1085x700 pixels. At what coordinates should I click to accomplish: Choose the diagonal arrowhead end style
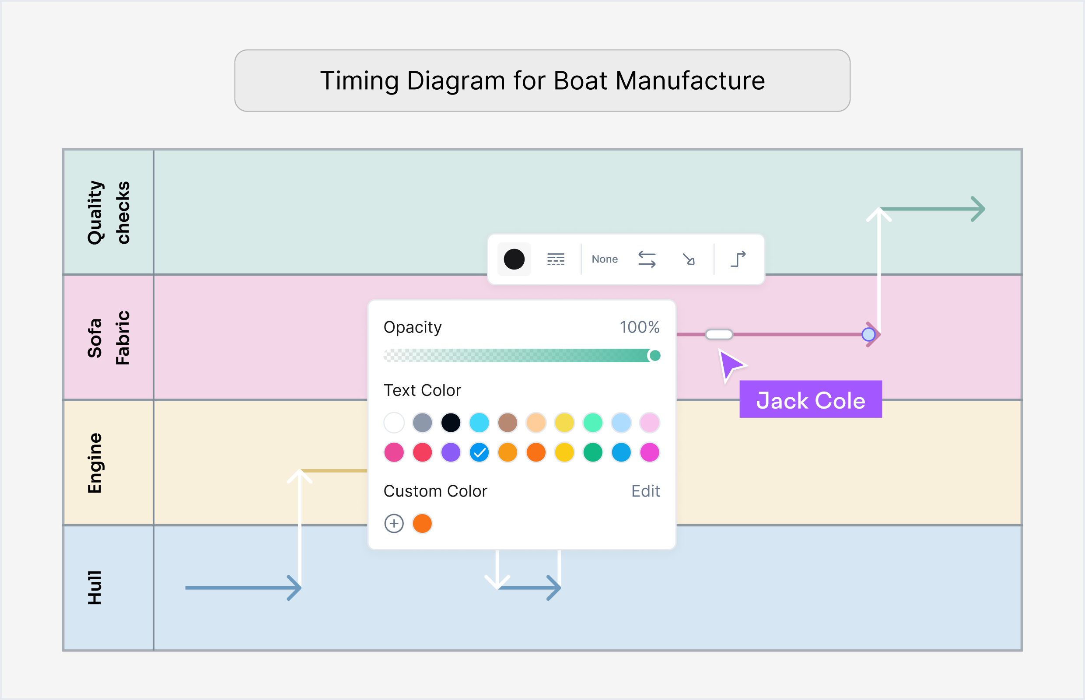pos(689,259)
